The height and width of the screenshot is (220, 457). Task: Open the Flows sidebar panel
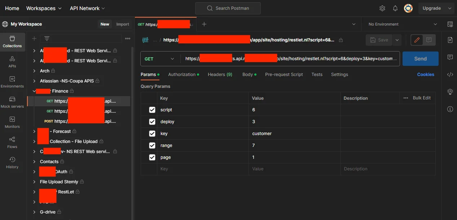[x=12, y=143]
